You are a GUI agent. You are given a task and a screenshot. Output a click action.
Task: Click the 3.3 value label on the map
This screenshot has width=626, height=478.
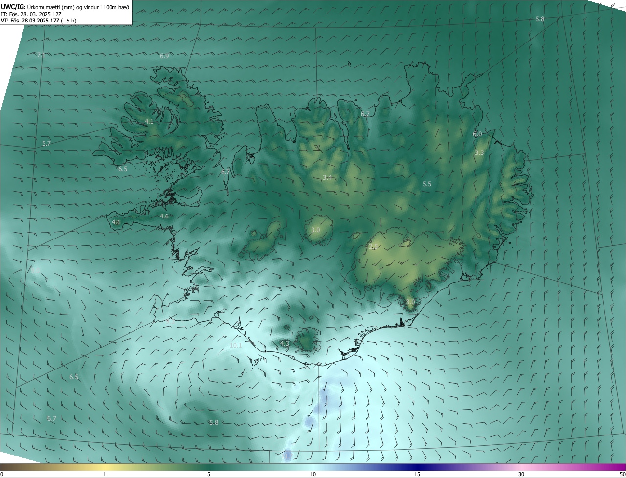pyautogui.click(x=479, y=152)
